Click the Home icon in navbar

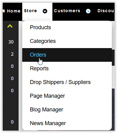click(x=4, y=11)
